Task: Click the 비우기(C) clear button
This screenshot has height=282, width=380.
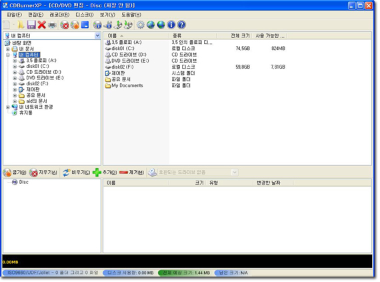Action: pos(77,172)
